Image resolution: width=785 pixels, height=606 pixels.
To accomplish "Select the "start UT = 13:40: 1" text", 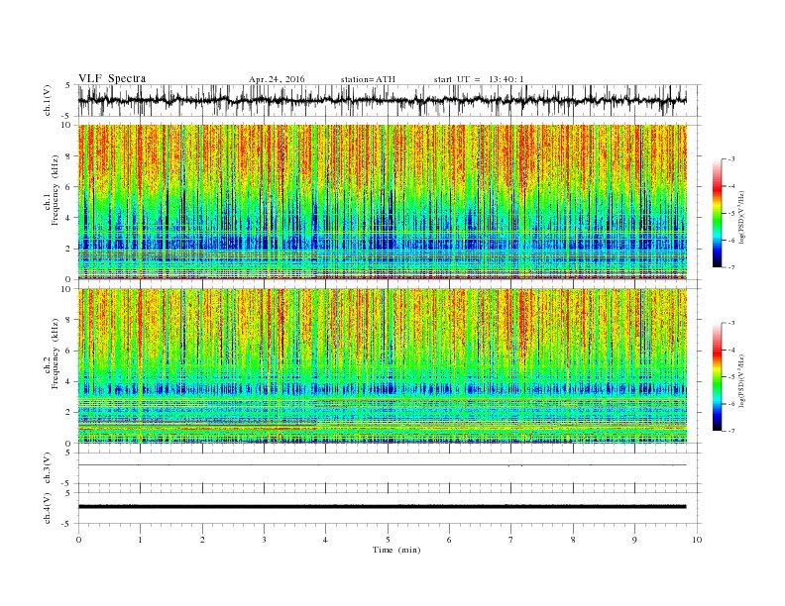I will [479, 79].
